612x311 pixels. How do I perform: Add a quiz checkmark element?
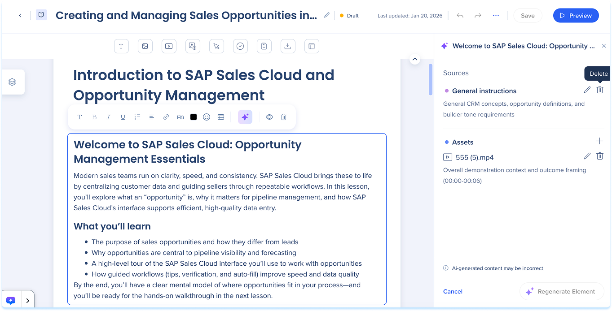coord(240,46)
